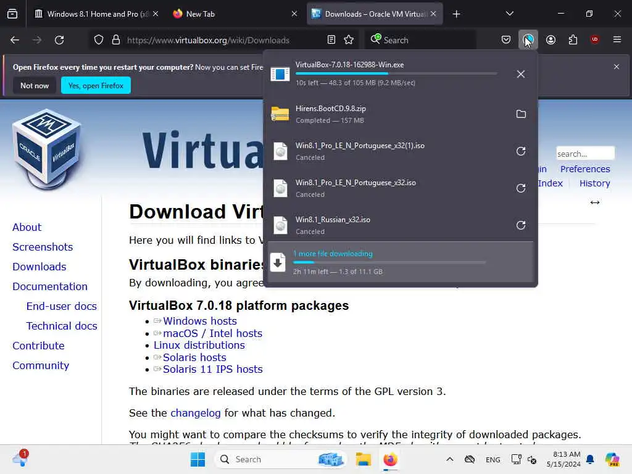Viewport: 632px width, 474px height.
Task: Open Copilot preview in taskbar
Action: [612, 459]
